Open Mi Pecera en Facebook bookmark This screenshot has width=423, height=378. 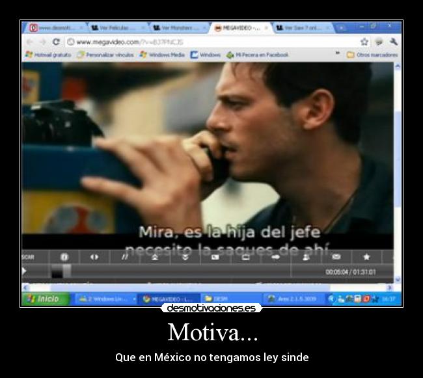click(257, 55)
